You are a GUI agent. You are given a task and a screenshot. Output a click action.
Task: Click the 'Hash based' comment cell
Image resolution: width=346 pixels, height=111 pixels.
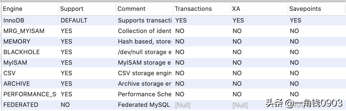click(x=144, y=42)
